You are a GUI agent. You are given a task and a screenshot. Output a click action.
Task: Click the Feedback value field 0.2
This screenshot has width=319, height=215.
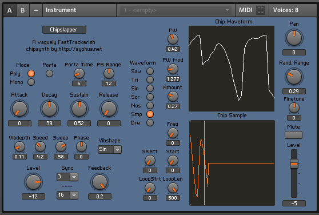coord(99,197)
